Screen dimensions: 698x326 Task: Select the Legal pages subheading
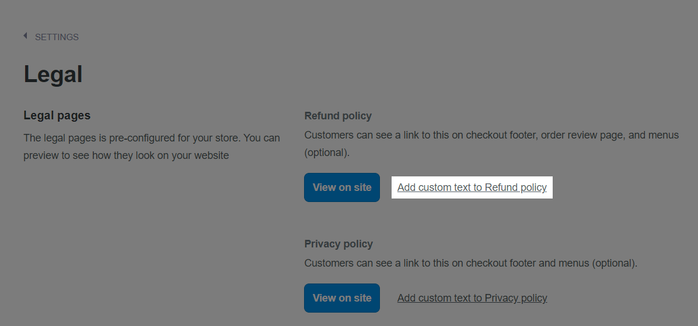(x=57, y=115)
